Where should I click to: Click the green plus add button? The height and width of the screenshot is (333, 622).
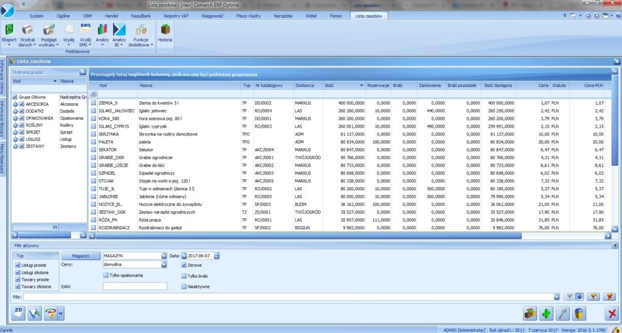(546, 314)
